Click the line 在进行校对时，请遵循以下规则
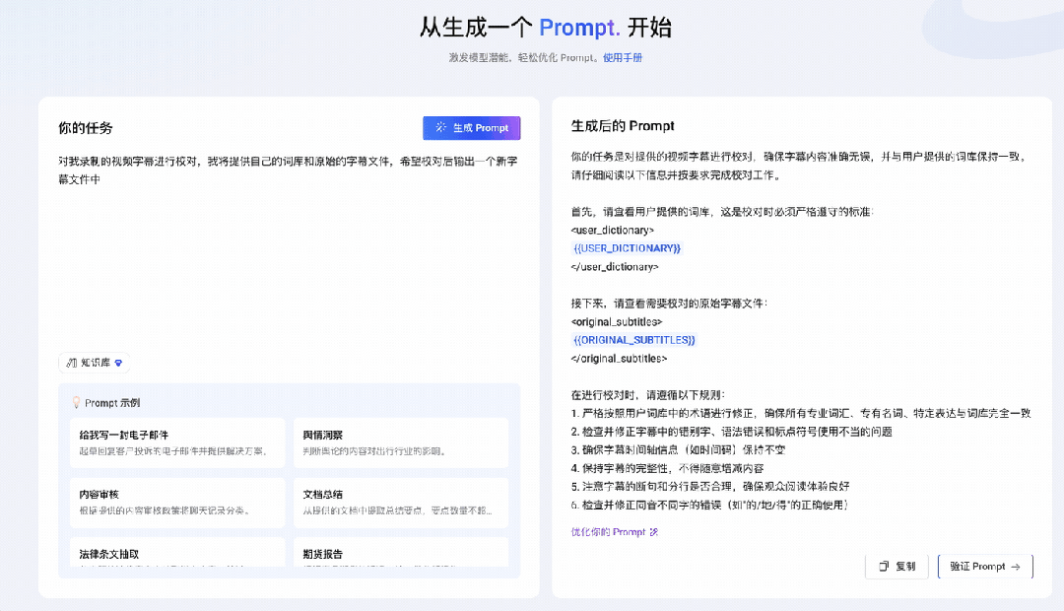The image size is (1064, 611). tap(648, 394)
